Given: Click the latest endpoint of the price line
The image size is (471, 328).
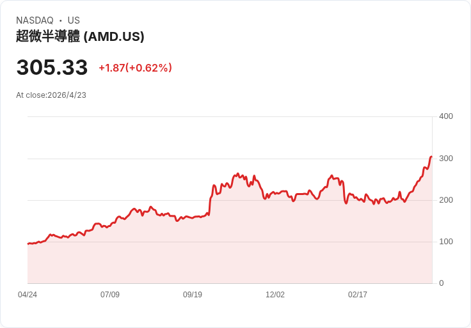Looking at the screenshot, I should [x=431, y=157].
